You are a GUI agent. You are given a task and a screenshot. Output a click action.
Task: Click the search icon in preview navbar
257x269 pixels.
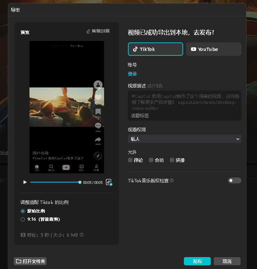[51, 167]
